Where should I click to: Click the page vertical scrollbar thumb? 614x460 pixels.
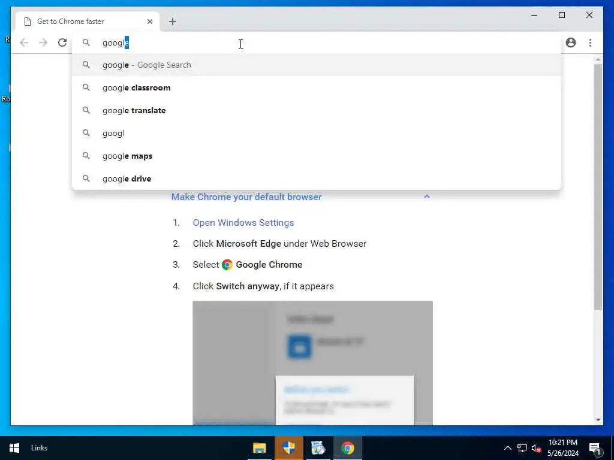pos(598,187)
